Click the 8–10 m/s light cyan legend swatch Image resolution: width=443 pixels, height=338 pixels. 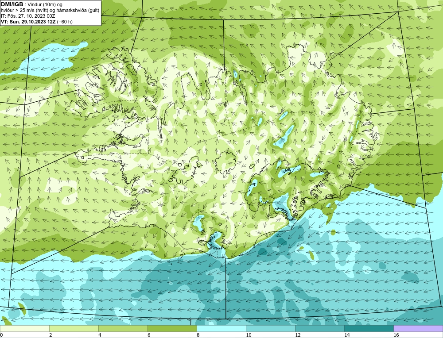(221, 328)
